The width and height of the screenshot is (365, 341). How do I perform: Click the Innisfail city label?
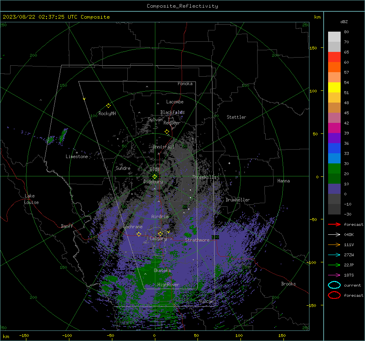163,147
